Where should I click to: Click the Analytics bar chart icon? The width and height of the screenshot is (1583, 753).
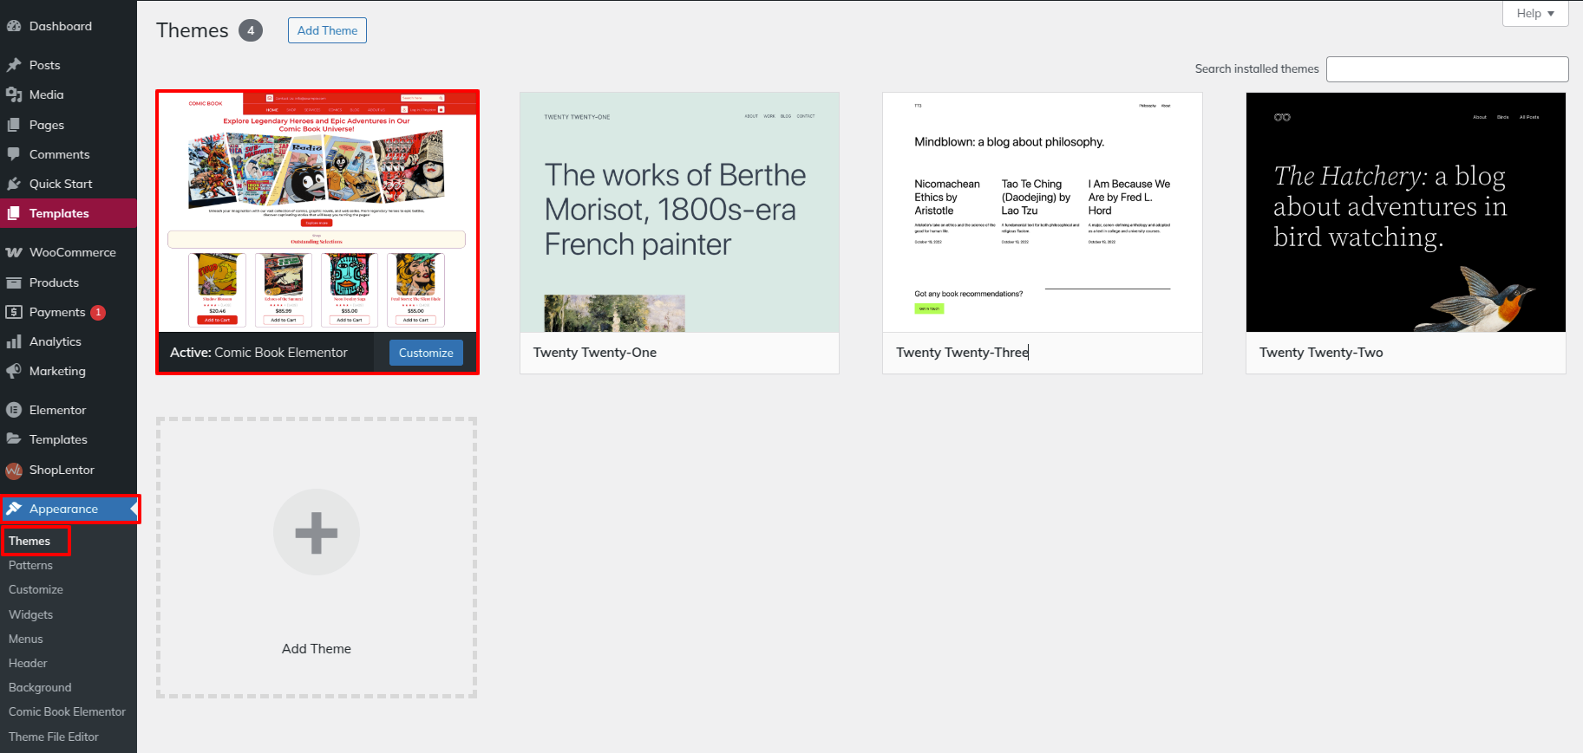(x=14, y=341)
